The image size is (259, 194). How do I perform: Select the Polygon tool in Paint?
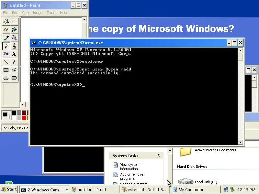pyautogui.click(x=14, y=70)
